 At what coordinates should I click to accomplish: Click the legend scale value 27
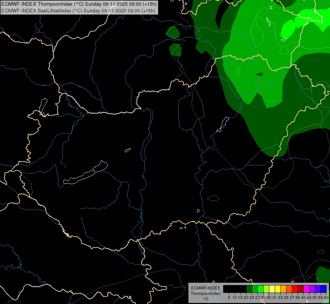tap(258, 298)
